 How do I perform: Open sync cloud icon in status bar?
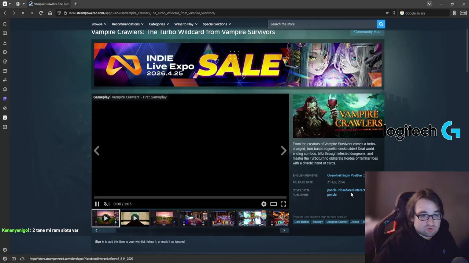pyautogui.click(x=22, y=259)
